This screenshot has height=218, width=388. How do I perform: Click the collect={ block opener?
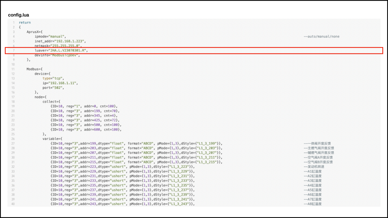point(52,102)
